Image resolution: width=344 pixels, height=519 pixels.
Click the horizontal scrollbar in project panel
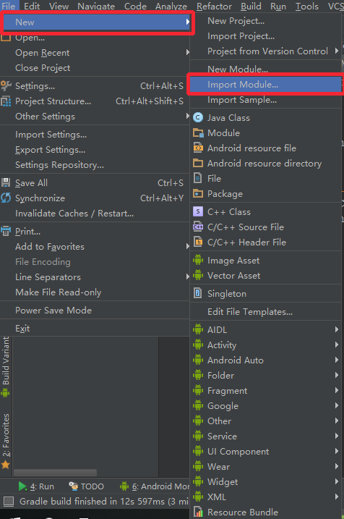(x=55, y=473)
